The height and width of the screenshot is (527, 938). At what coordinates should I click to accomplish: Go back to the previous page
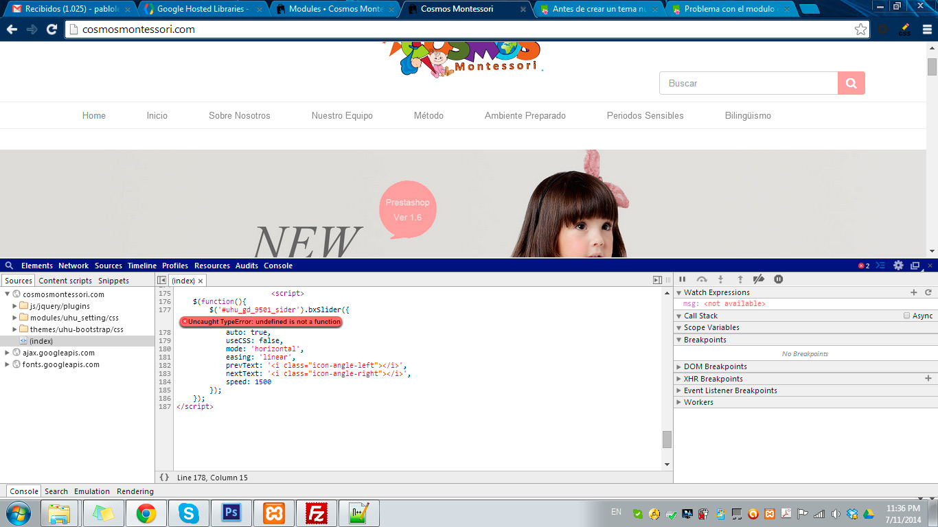coord(12,30)
